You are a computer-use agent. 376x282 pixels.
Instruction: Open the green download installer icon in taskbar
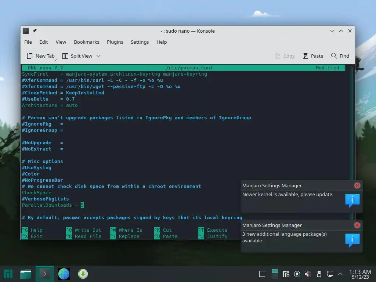click(83, 274)
